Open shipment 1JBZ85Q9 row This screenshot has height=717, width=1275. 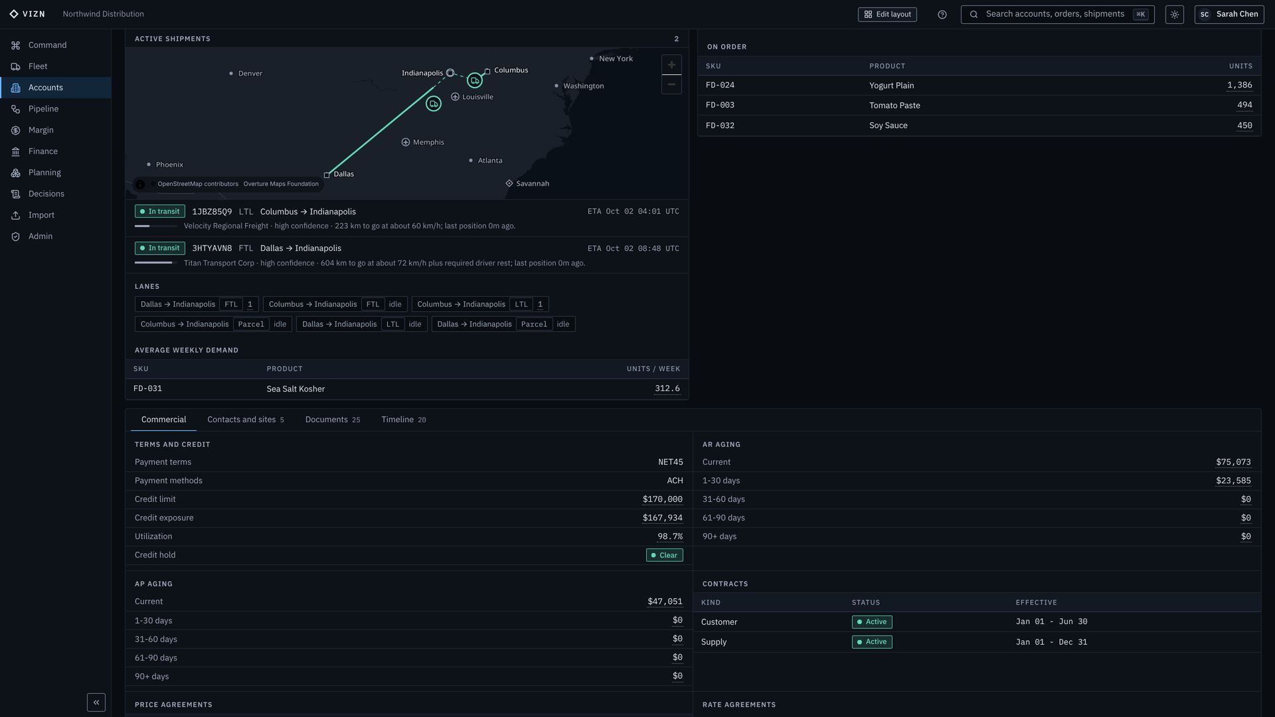click(406, 218)
